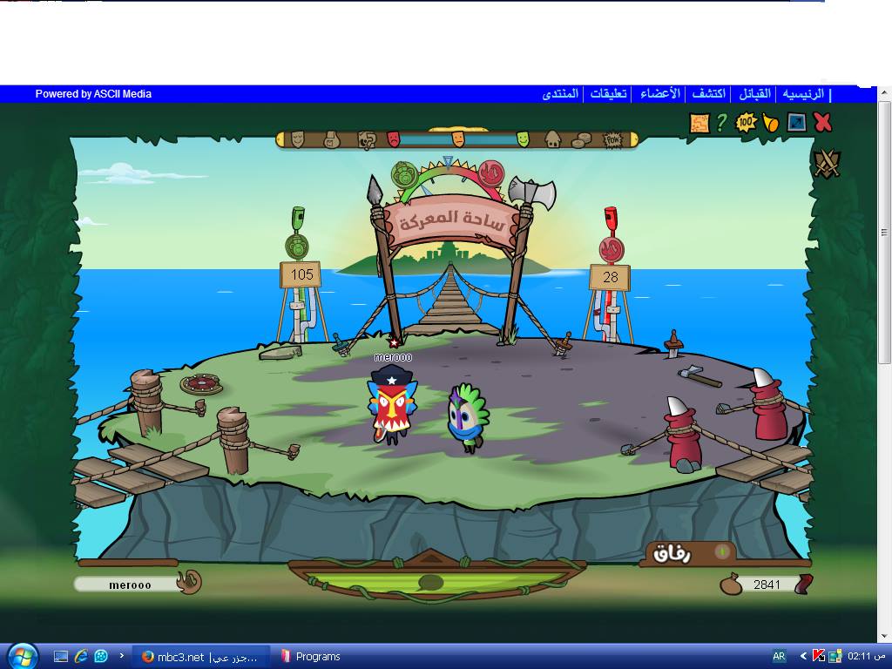Click the red tribe emblem on arch
This screenshot has width=892, height=669.
tap(491, 173)
